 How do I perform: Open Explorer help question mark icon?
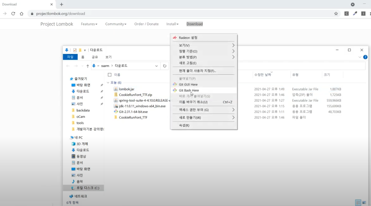(365, 57)
